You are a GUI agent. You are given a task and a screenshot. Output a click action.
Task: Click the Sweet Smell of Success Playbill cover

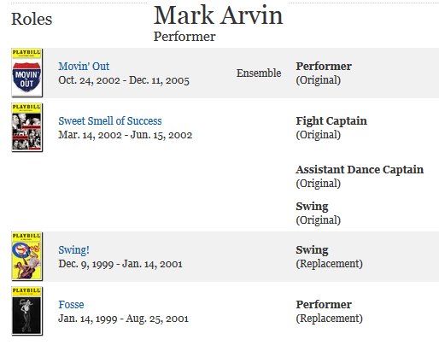point(26,127)
